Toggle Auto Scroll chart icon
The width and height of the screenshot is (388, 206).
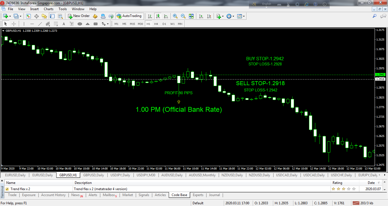pyautogui.click(x=201, y=16)
